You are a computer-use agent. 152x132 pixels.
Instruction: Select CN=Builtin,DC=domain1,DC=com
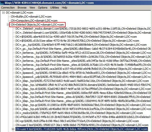tap(31, 17)
